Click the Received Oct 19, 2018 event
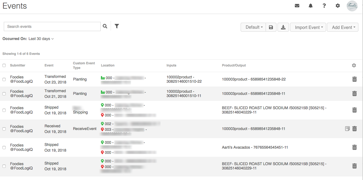 [x=55, y=129]
